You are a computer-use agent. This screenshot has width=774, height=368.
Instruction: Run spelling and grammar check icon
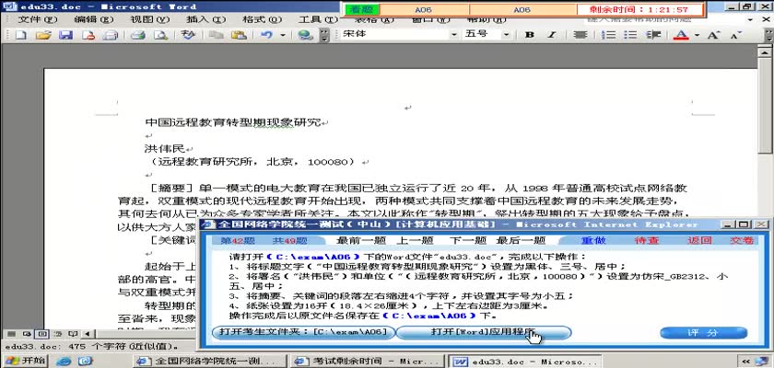click(x=188, y=35)
